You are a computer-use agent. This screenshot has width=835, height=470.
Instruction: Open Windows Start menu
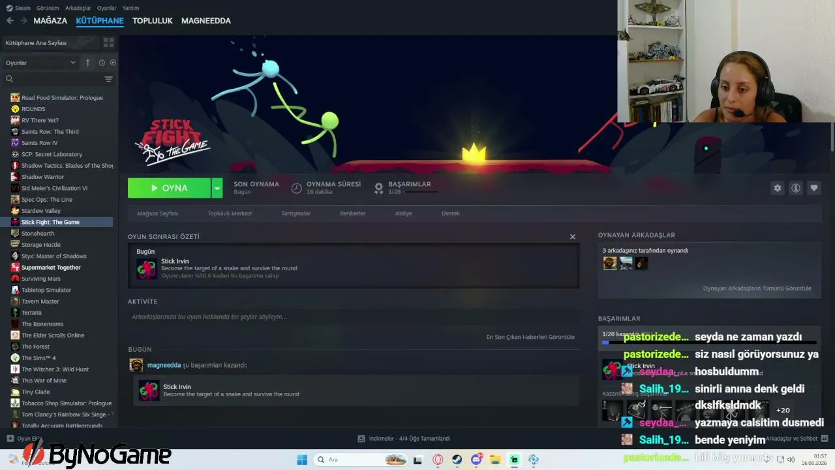click(302, 460)
